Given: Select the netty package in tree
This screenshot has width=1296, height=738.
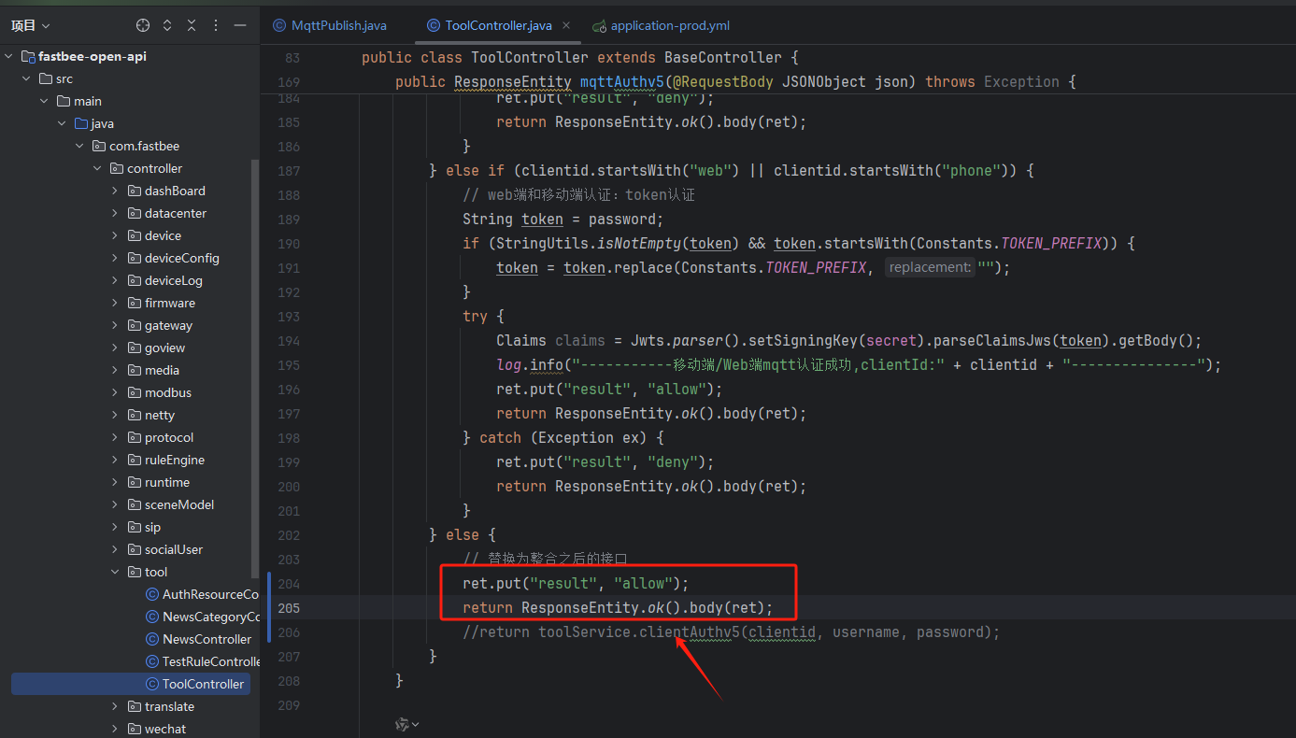Looking at the screenshot, I should 160,415.
